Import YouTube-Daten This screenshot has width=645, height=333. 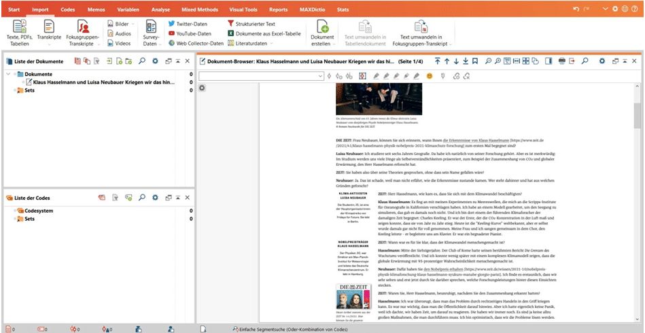coord(190,34)
